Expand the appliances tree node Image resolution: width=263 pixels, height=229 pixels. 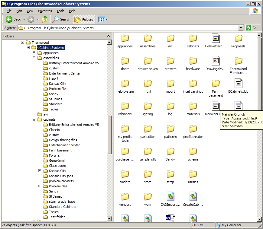pos(34,53)
